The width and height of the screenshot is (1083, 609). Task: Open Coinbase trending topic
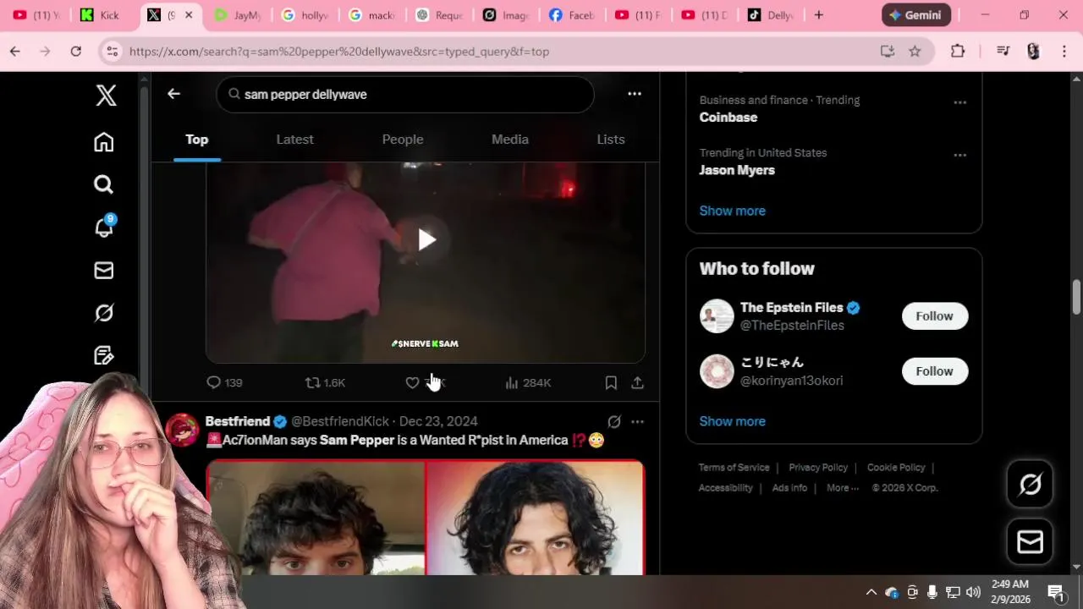728,118
